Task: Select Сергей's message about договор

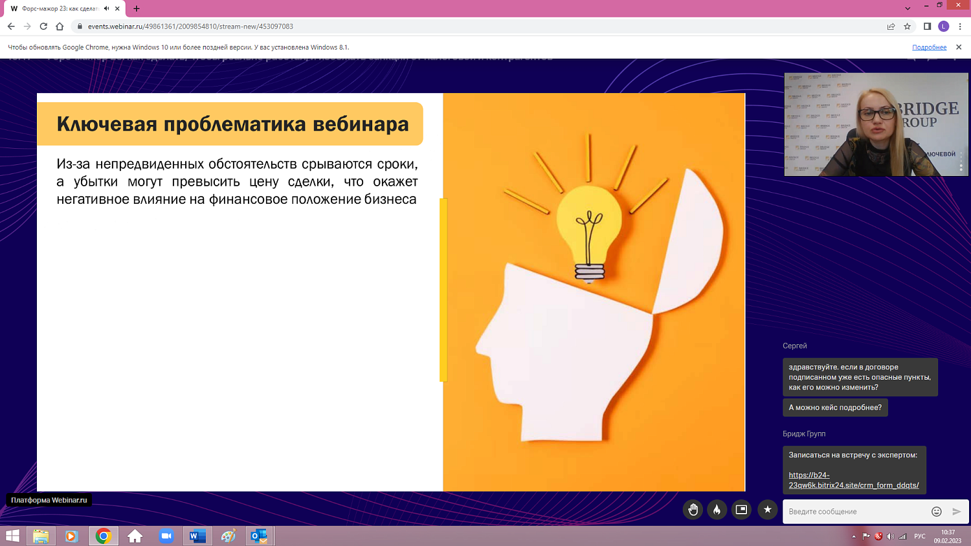Action: [860, 377]
